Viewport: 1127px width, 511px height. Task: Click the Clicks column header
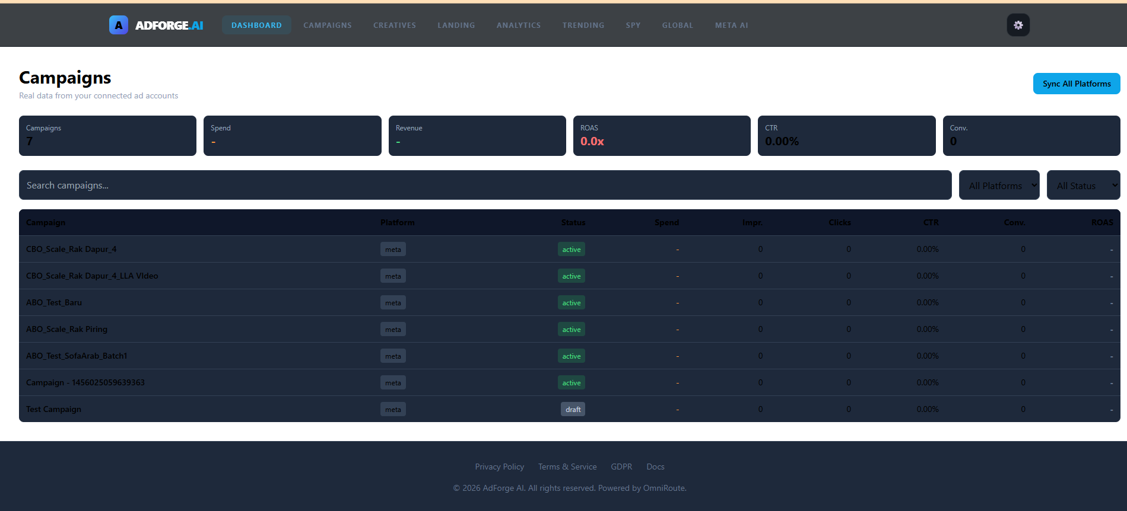(x=840, y=222)
